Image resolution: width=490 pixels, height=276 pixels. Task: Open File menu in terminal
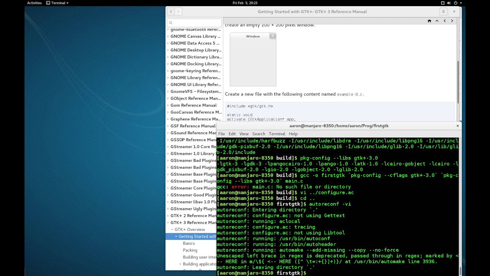[x=222, y=134]
